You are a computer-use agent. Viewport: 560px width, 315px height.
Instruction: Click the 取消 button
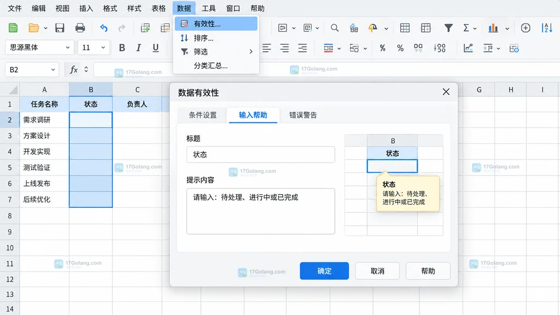click(377, 271)
